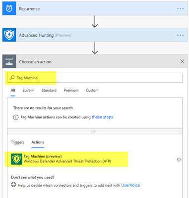
Task: Close the Choose an action panel
Action: pos(182,61)
